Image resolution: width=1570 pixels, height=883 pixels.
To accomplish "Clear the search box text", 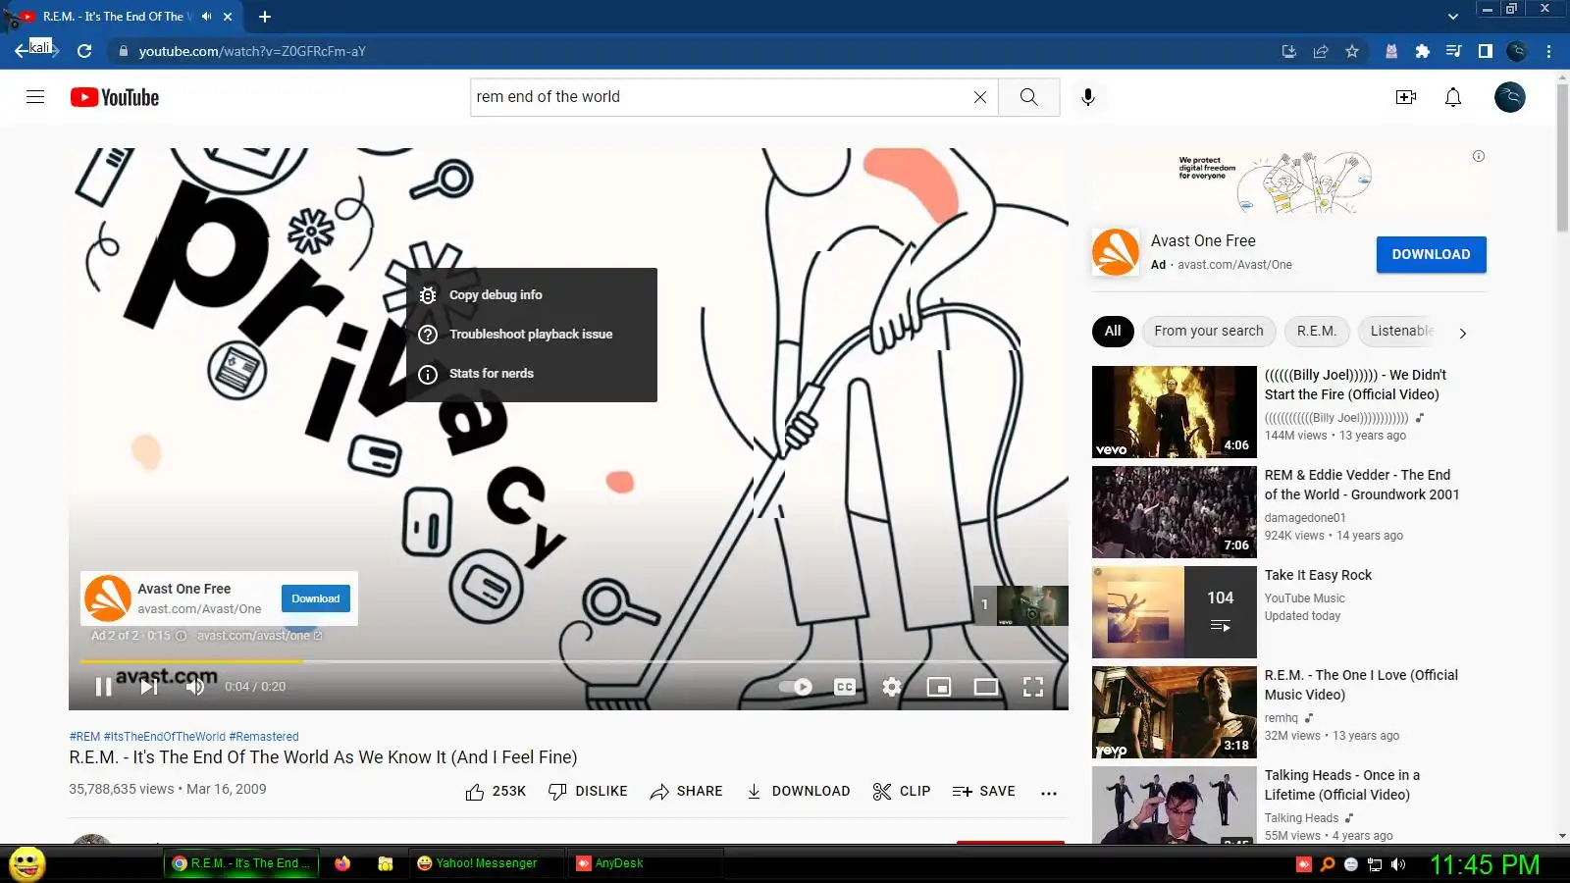I will (979, 97).
